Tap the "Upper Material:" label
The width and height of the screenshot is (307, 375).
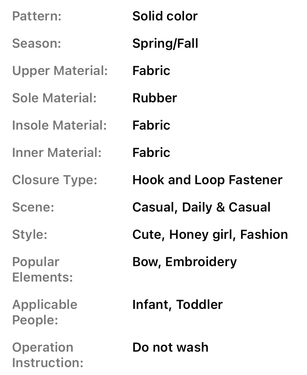(60, 71)
